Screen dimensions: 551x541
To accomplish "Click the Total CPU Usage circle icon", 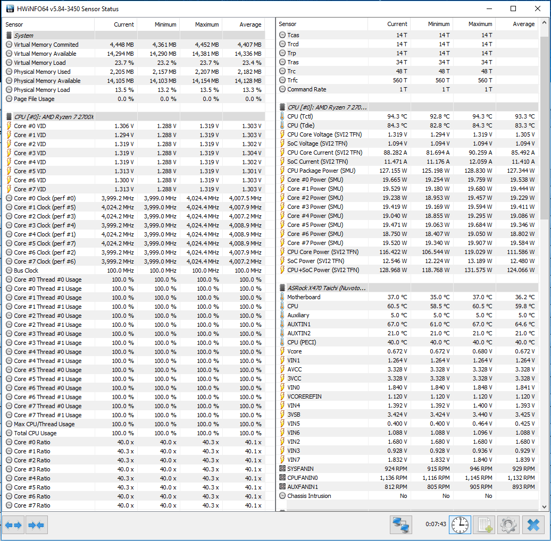I will [9, 433].
